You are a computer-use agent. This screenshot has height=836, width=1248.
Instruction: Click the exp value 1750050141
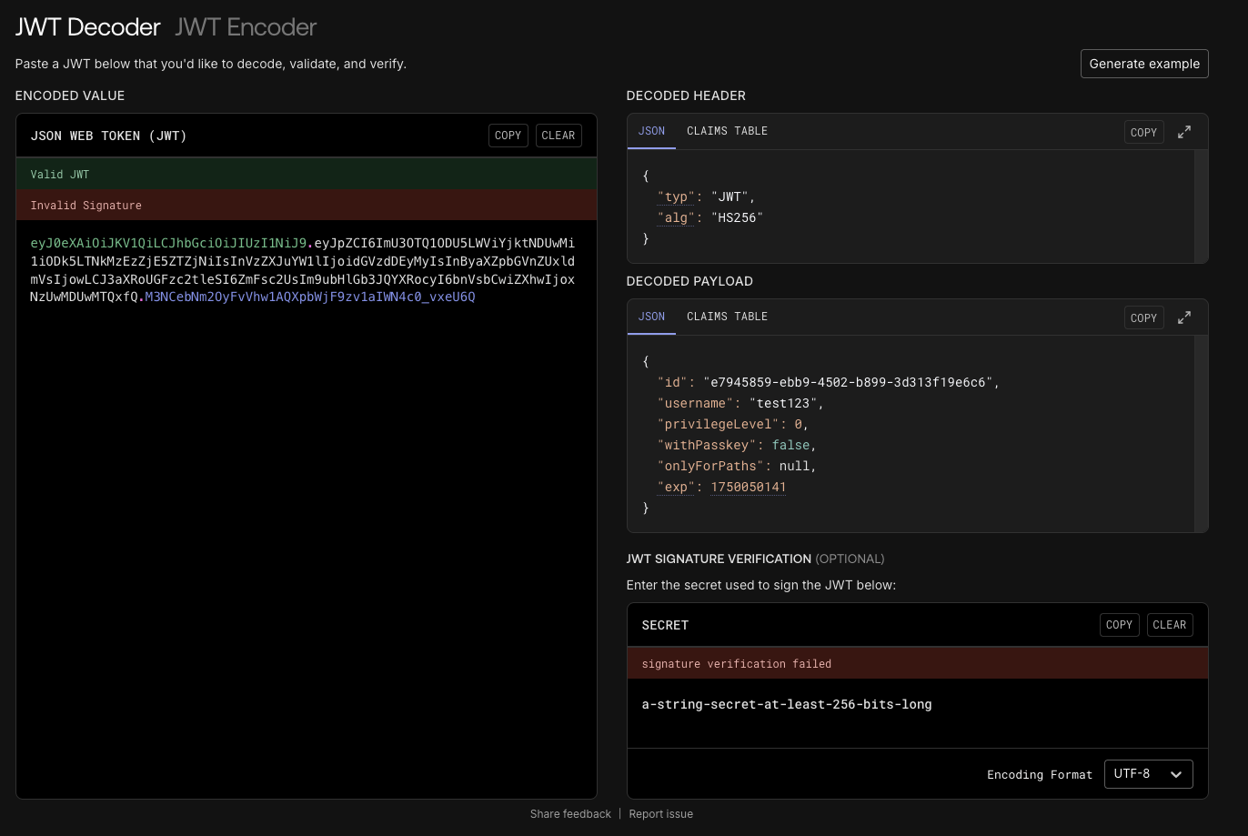tap(748, 487)
